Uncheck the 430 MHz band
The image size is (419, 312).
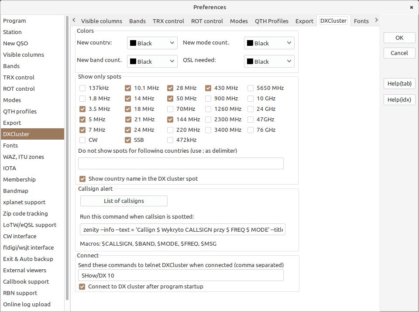pos(208,88)
